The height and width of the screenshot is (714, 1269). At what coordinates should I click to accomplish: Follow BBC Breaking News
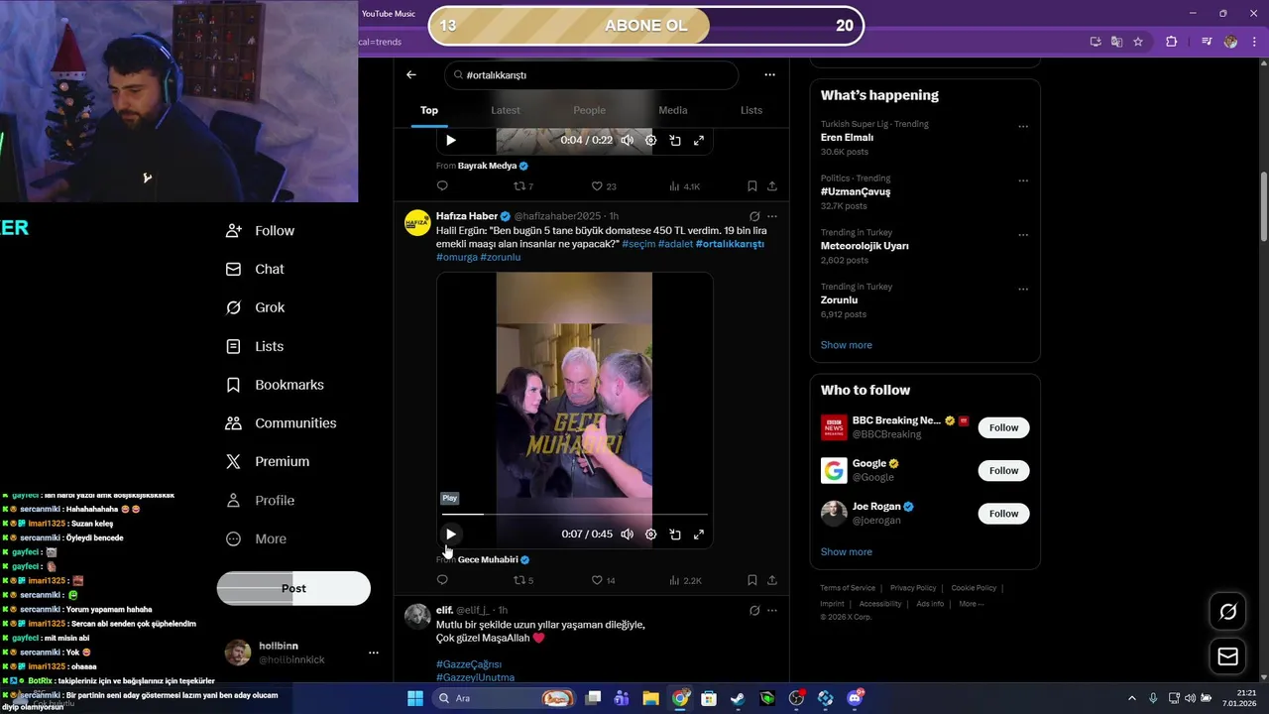1003,427
